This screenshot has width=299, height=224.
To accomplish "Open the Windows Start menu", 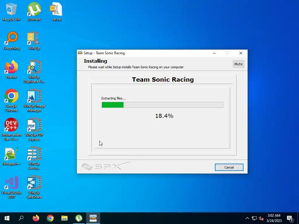I will coord(7,218).
